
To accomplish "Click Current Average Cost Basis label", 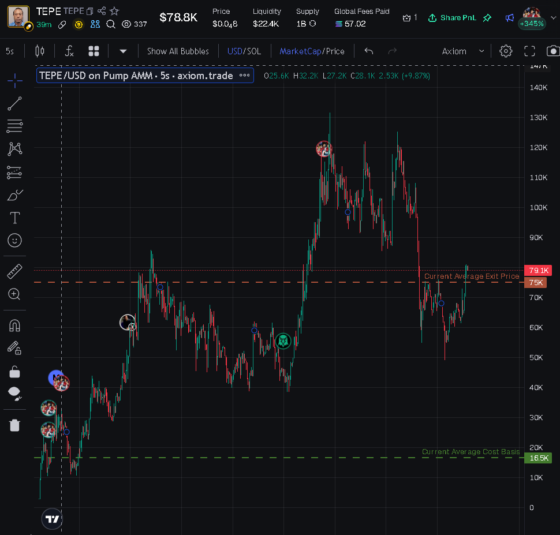I will click(x=471, y=452).
